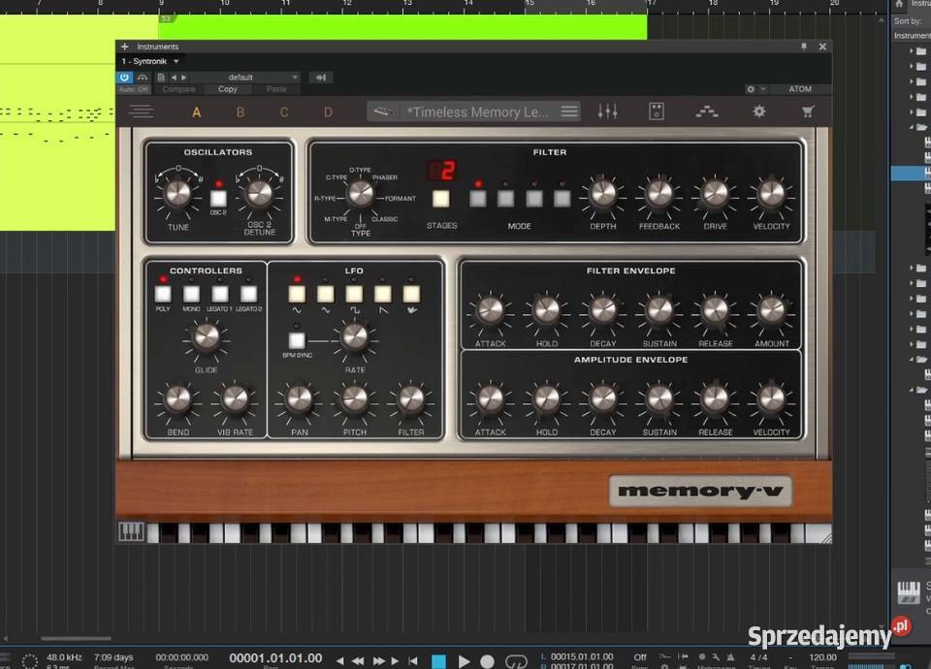Open the Syntronik settings gear
Viewport: 931px width, 669px height.
759,111
